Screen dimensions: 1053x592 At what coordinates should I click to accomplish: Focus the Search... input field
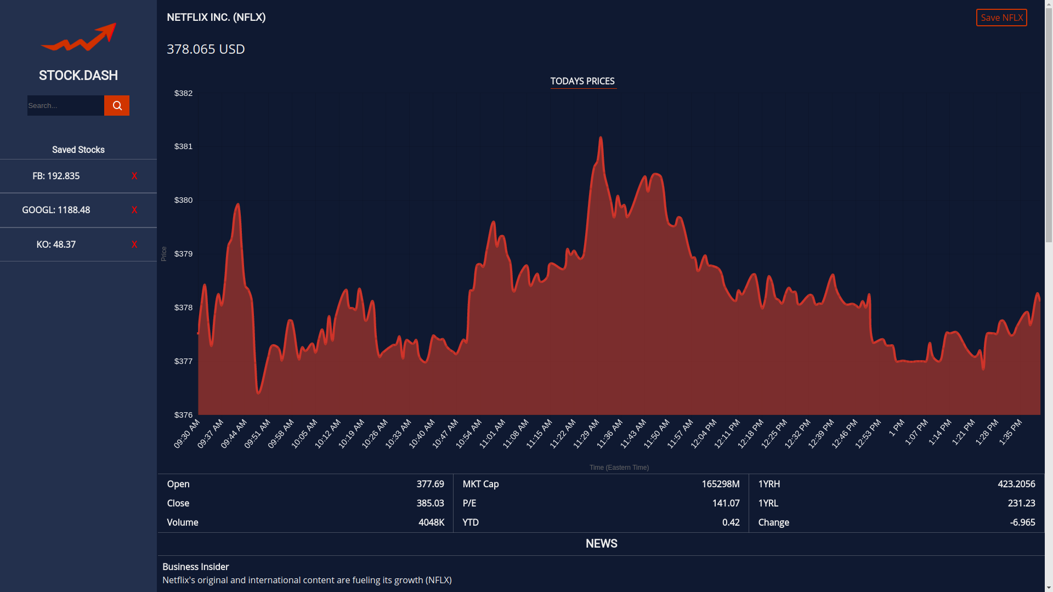(x=66, y=105)
